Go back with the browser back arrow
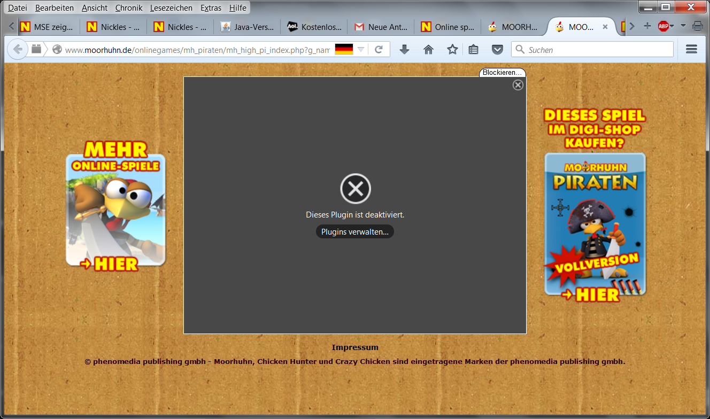The height and width of the screenshot is (419, 710). tap(18, 50)
